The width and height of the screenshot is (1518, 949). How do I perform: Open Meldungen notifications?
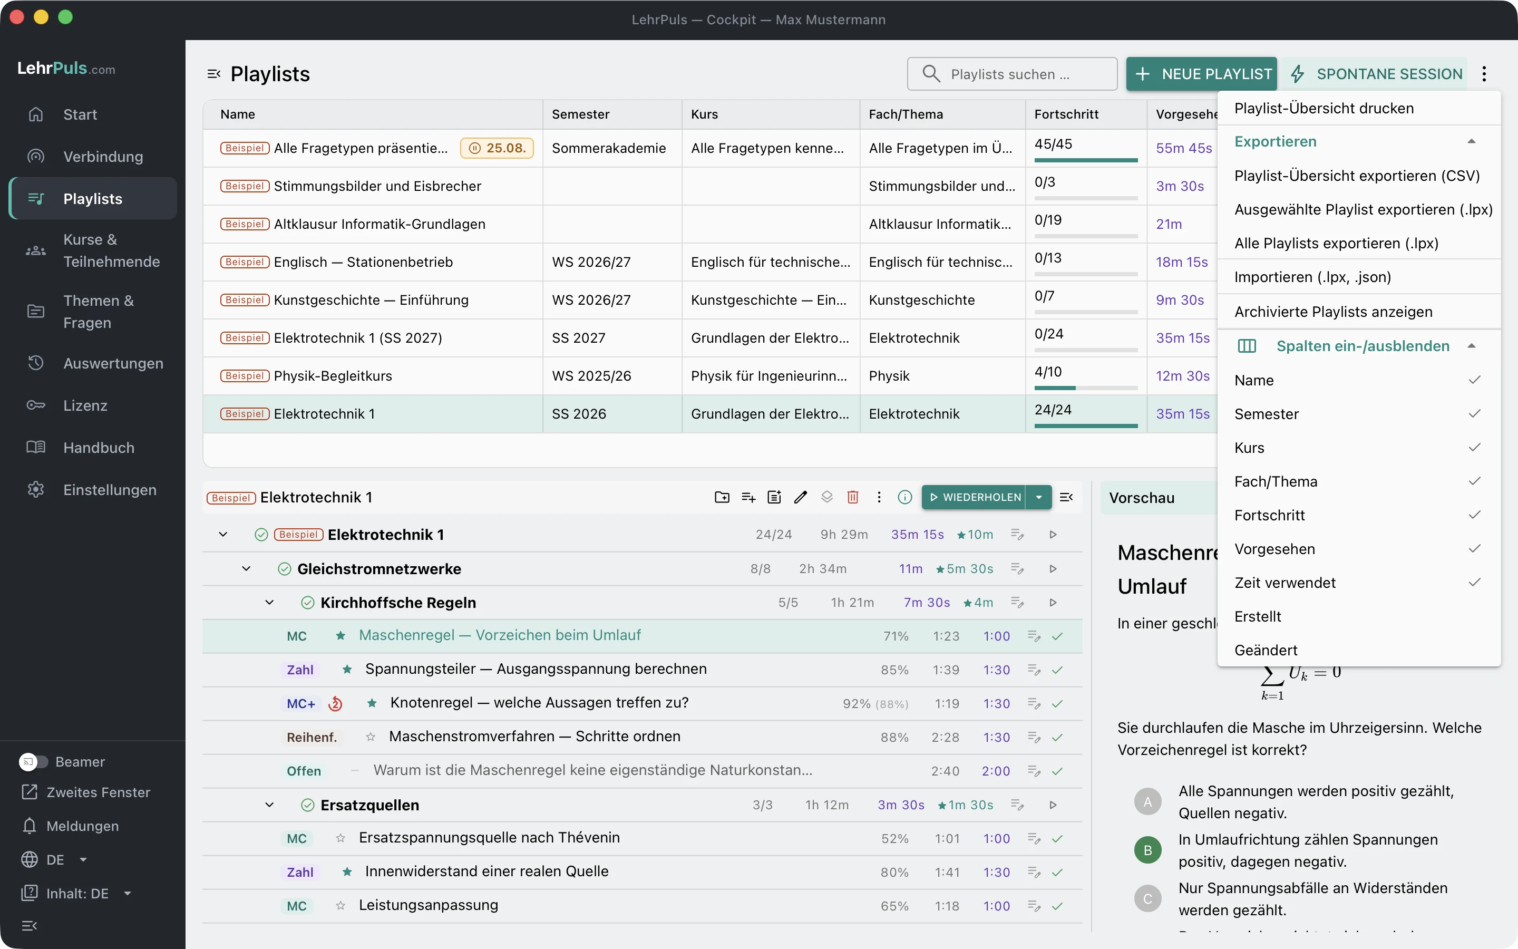(x=70, y=826)
